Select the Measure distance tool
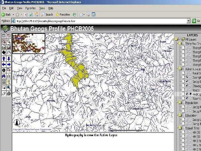 pyautogui.click(x=9, y=76)
